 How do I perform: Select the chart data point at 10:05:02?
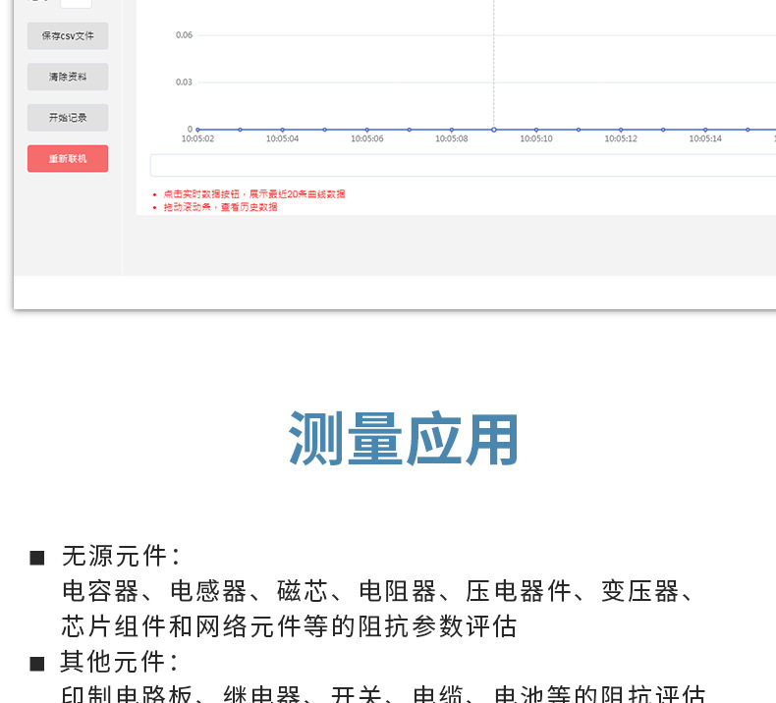pos(198,130)
